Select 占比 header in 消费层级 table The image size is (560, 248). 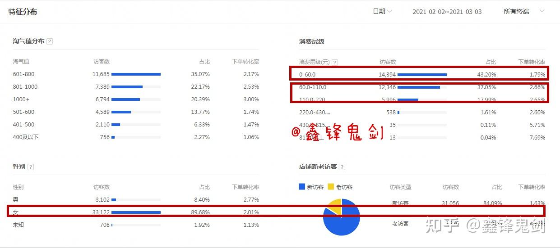pos(491,62)
